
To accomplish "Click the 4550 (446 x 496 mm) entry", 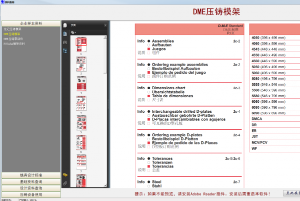I will [x=268, y=55].
